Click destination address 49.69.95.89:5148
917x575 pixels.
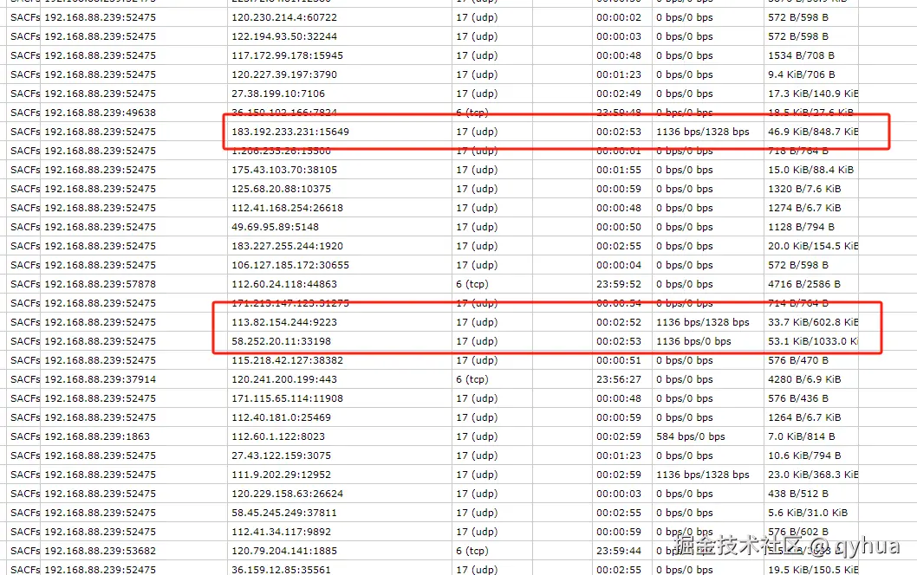click(x=275, y=227)
